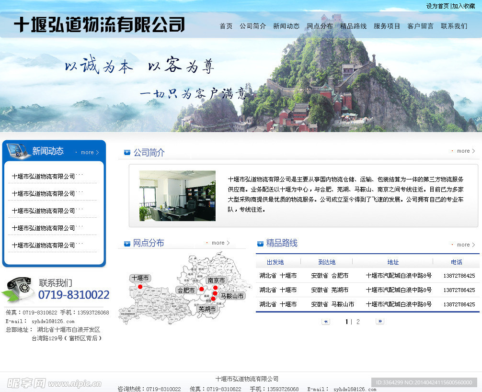Open the 首页 navigation menu item
Viewport: 482px width, 392px height.
click(225, 26)
